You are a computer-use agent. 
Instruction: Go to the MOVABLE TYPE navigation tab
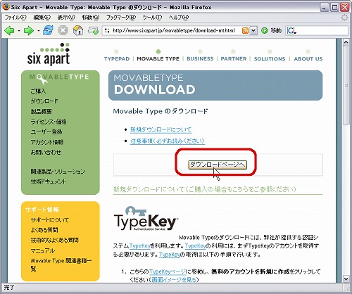click(158, 59)
